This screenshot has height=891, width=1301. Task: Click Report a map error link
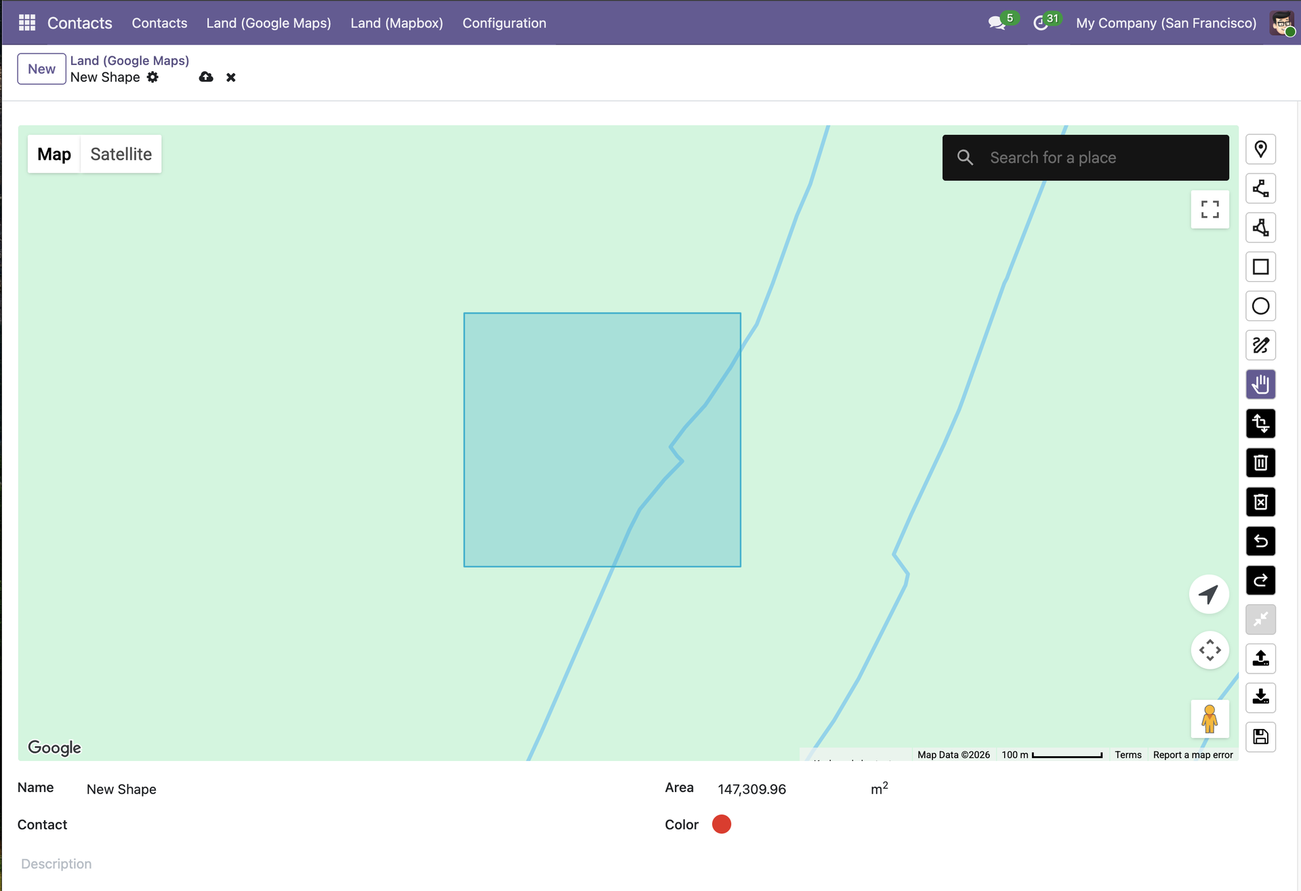1193,755
